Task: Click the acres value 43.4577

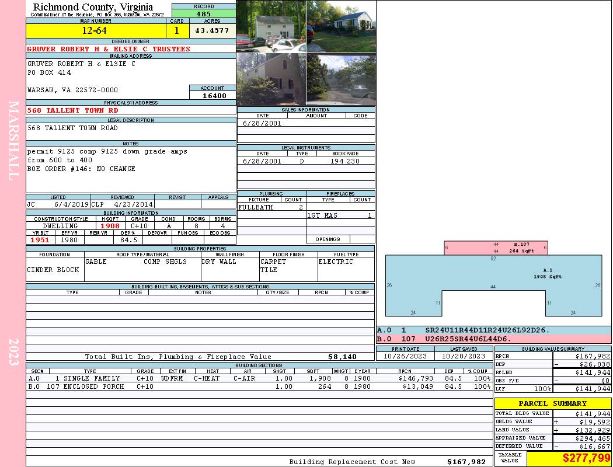Action: coord(213,30)
